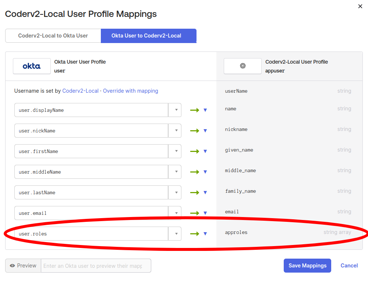The width and height of the screenshot is (368, 284).
Task: Edit the user.displayName expression field
Action: [91, 110]
